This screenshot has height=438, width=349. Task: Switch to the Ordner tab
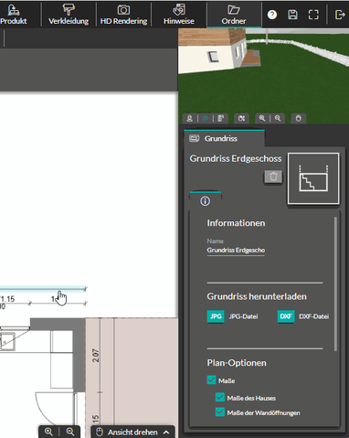click(x=234, y=15)
